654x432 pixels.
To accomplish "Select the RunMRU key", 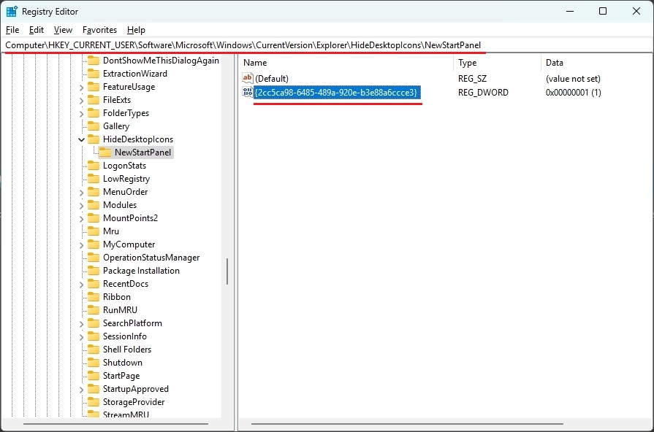I will (x=120, y=310).
